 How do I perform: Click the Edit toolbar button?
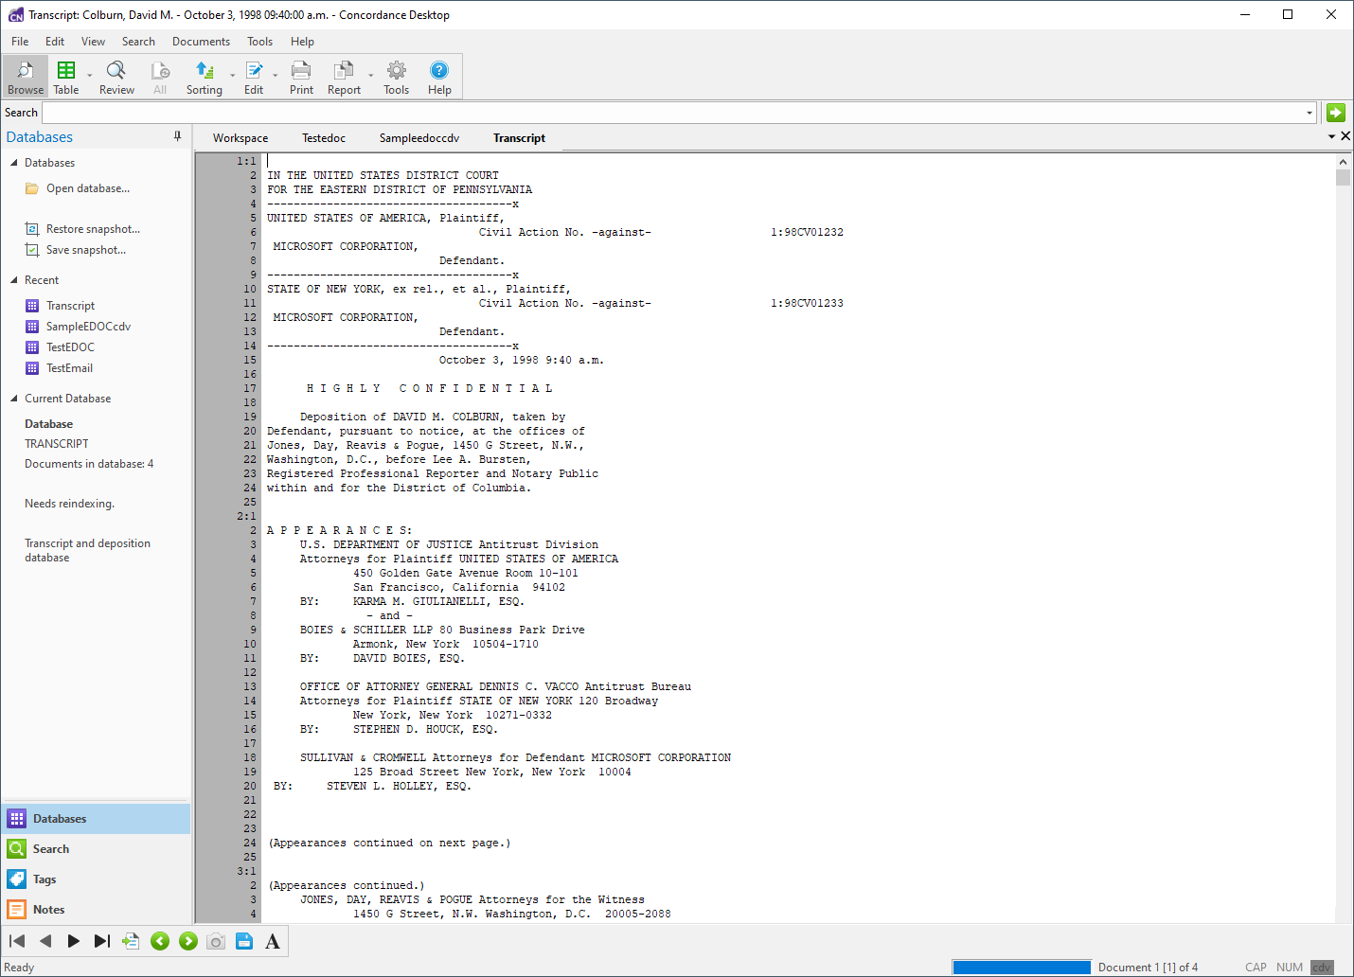254,78
